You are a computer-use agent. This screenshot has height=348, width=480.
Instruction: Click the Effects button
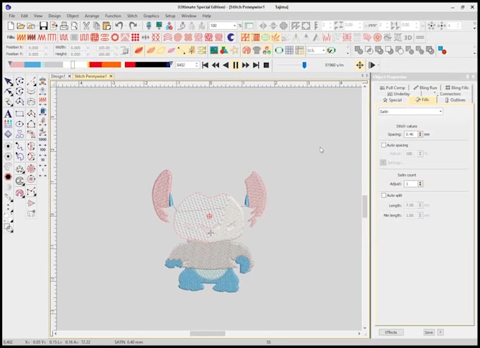(x=391, y=332)
